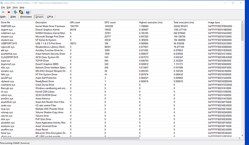
Task: Switch to the CPUs tab
Action: click(x=50, y=17)
